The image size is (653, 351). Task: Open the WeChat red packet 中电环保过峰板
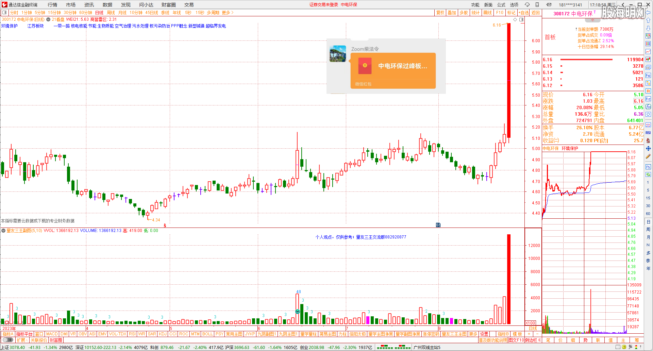(x=393, y=70)
